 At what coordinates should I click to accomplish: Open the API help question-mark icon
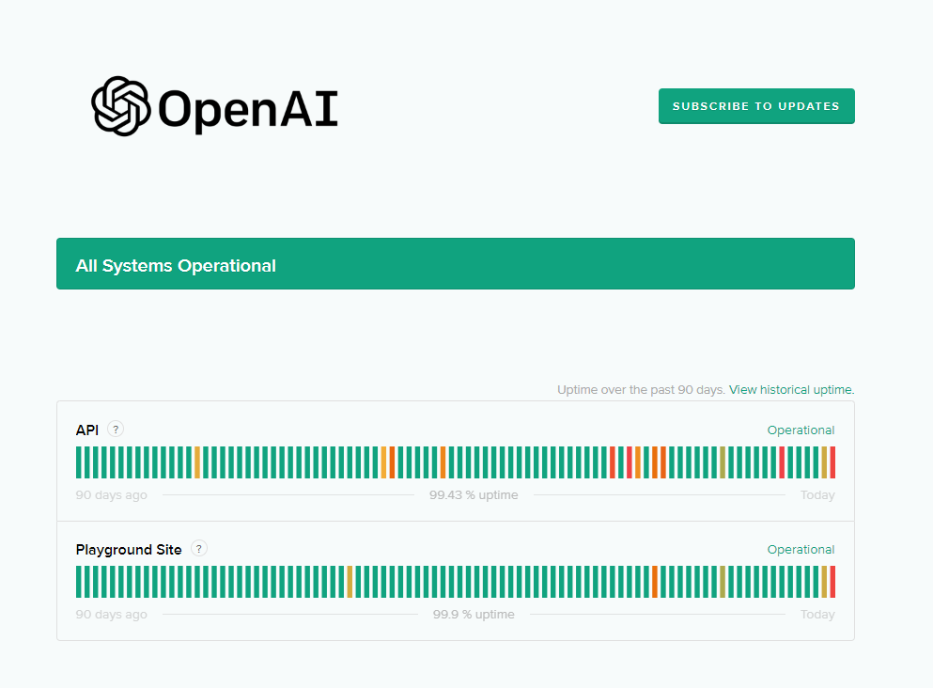coord(116,430)
